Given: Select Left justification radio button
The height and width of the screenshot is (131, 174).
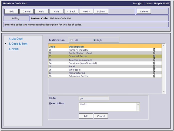Looking at the screenshot, I should tap(72, 40).
